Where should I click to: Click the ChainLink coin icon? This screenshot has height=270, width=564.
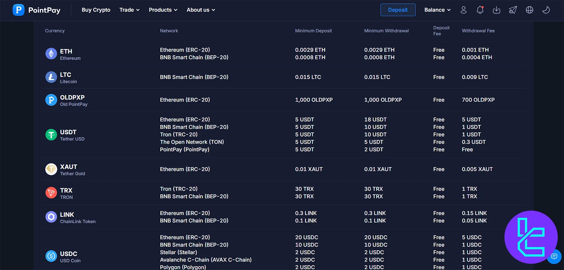click(x=51, y=217)
